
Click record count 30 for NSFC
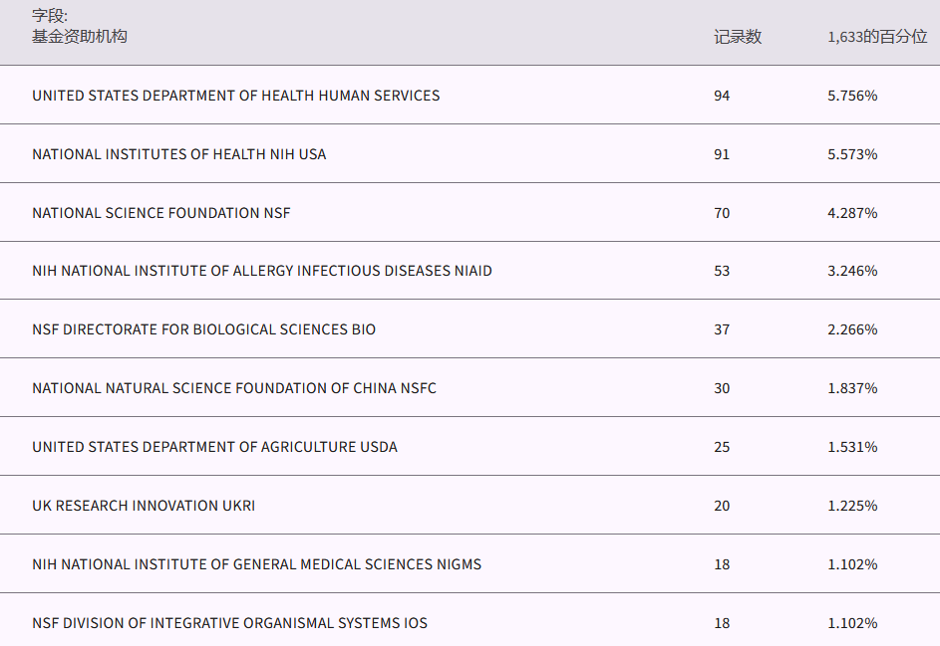(x=722, y=388)
